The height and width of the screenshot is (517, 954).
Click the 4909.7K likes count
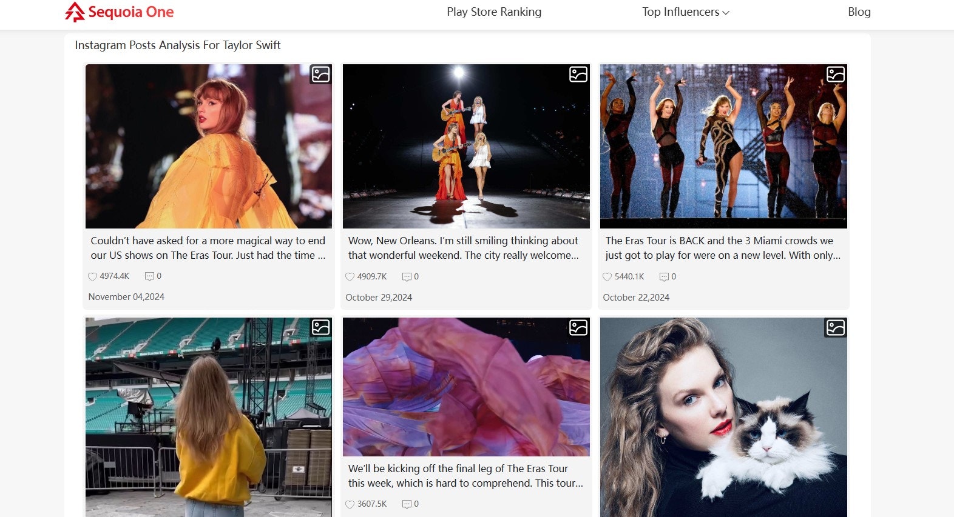point(372,276)
